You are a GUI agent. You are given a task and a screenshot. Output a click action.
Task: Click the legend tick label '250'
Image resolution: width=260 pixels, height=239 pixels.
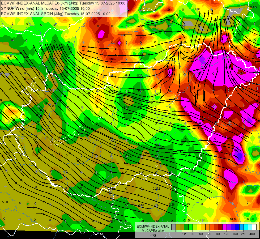pyautogui.click(x=244, y=234)
